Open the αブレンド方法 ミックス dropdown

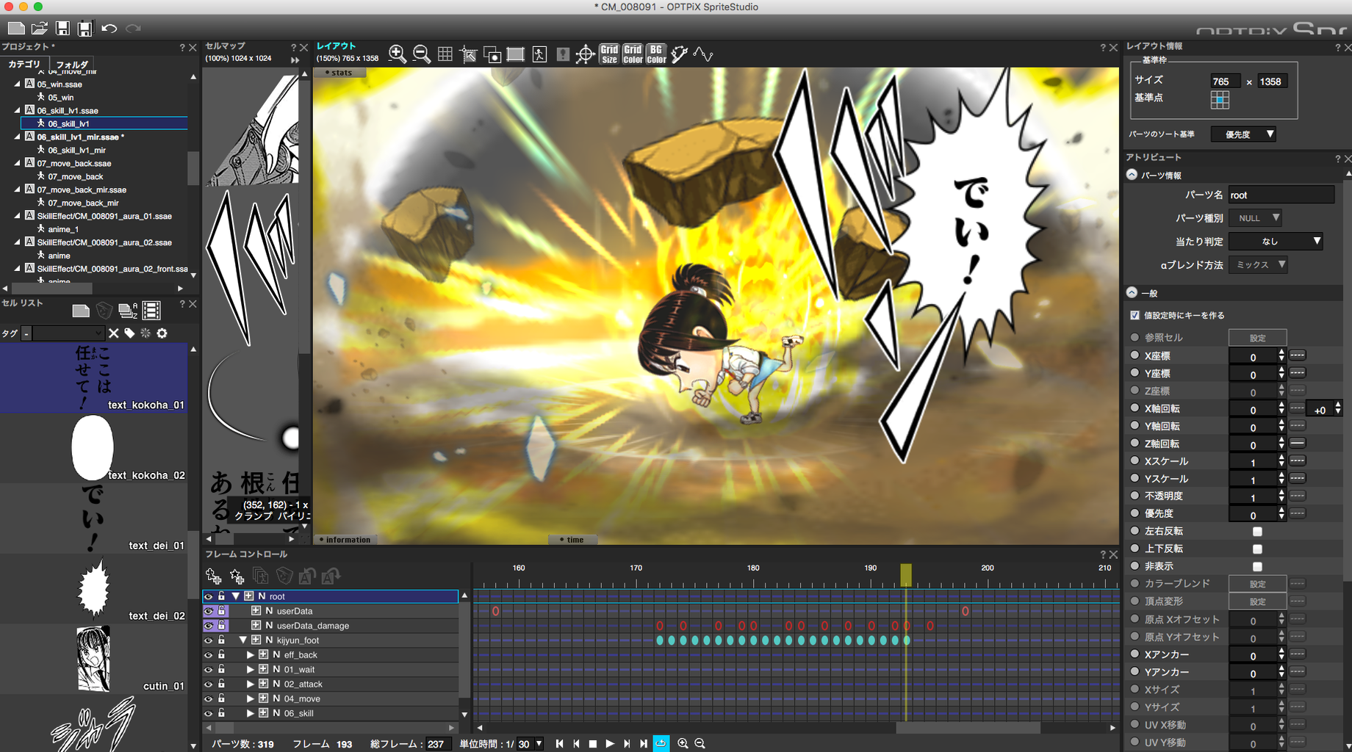coord(1258,264)
